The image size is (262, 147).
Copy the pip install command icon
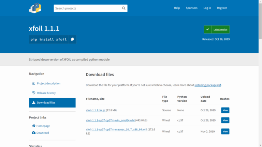point(72,39)
